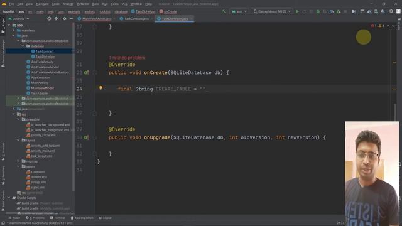This screenshot has width=402, height=226.
Task: Toggle the Logcat tool window
Action: coord(105,218)
